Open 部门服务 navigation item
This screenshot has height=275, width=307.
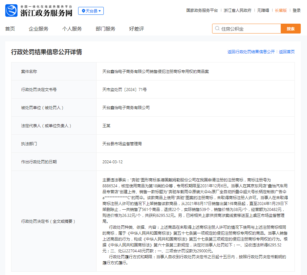(x=105, y=29)
